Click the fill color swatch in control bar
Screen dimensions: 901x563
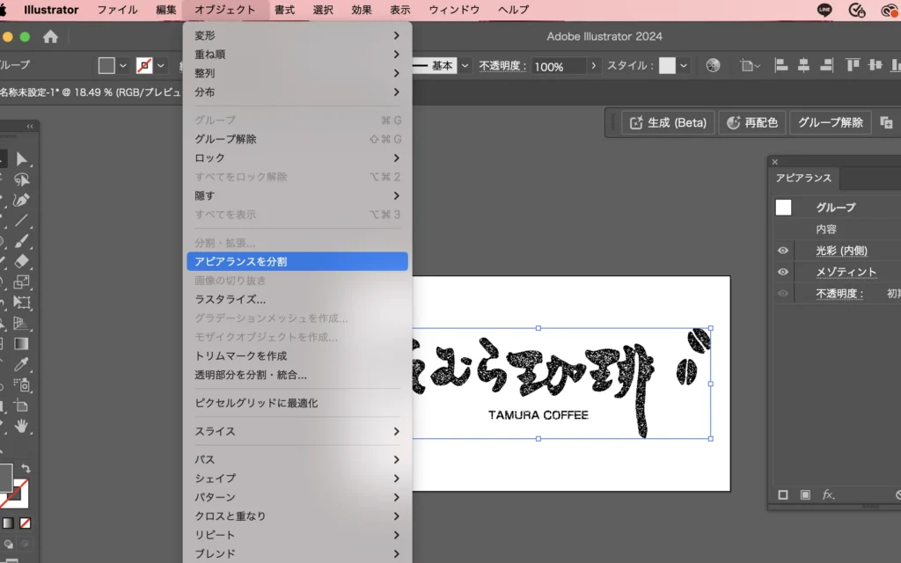tap(106, 66)
